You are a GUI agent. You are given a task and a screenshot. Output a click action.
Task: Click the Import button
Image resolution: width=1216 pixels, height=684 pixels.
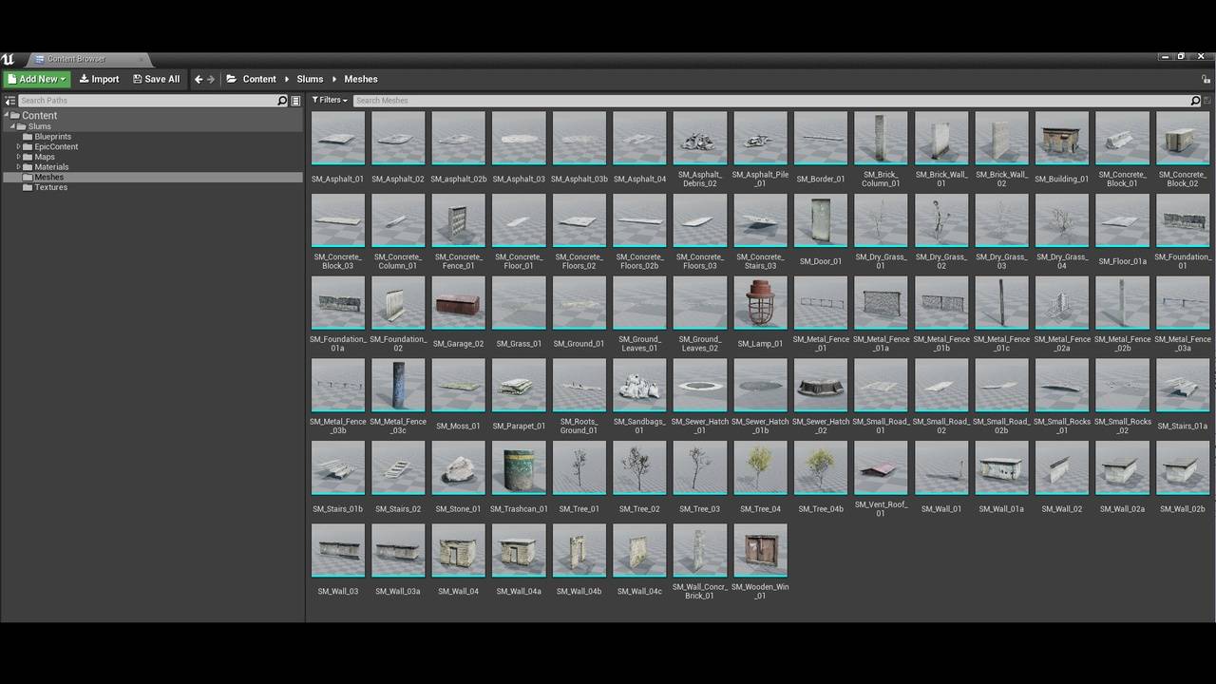pyautogui.click(x=99, y=79)
